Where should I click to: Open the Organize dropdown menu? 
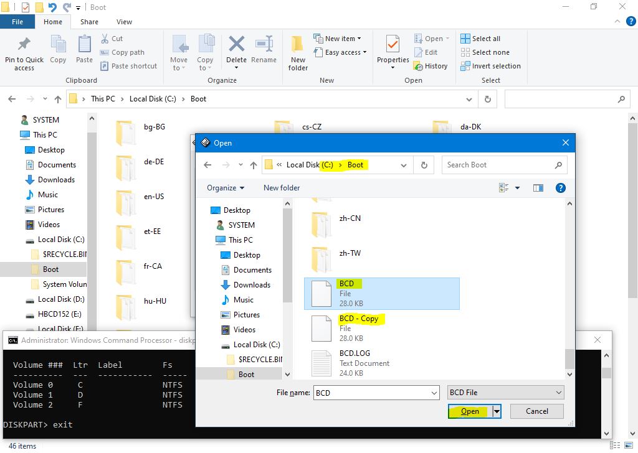226,187
